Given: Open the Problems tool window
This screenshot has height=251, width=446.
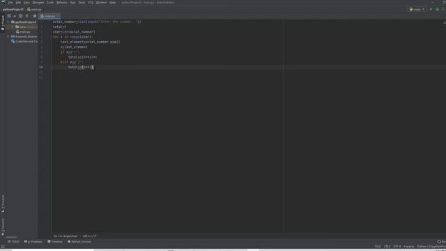Looking at the screenshot, I should coord(33,242).
